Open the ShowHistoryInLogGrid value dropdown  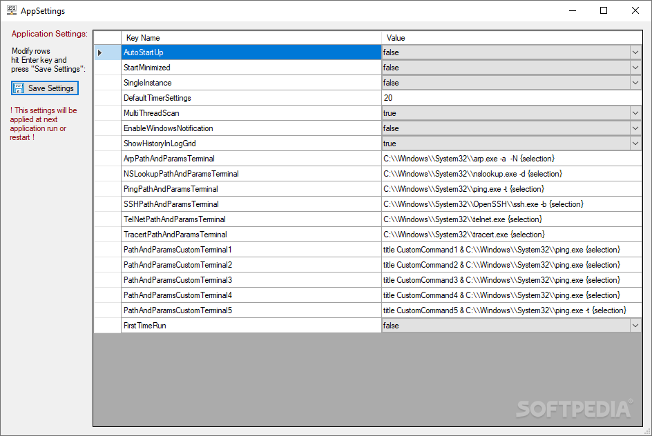click(635, 143)
